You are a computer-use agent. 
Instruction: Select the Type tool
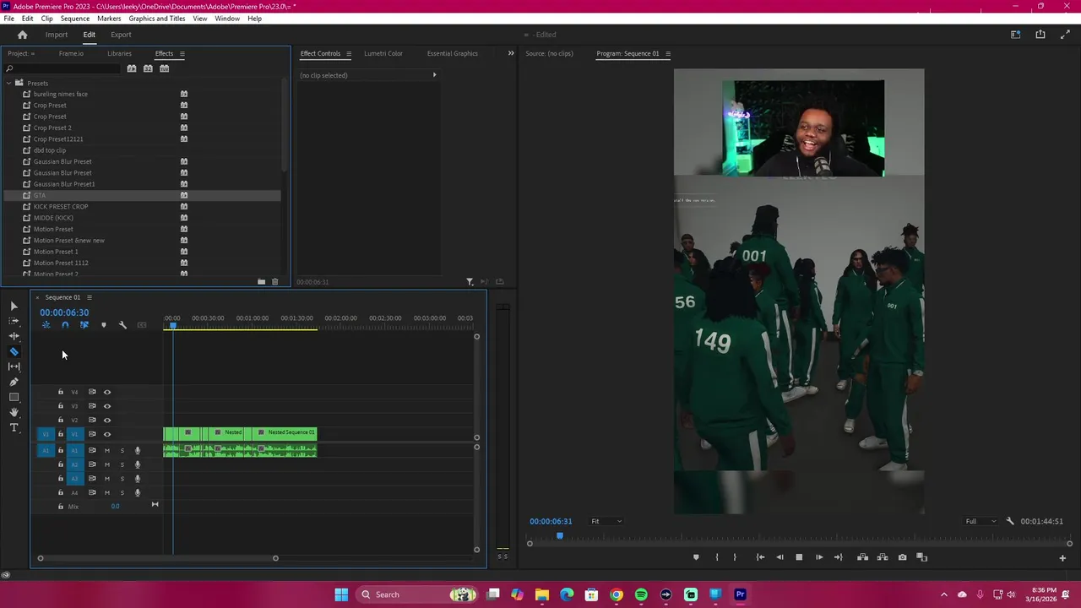click(14, 427)
